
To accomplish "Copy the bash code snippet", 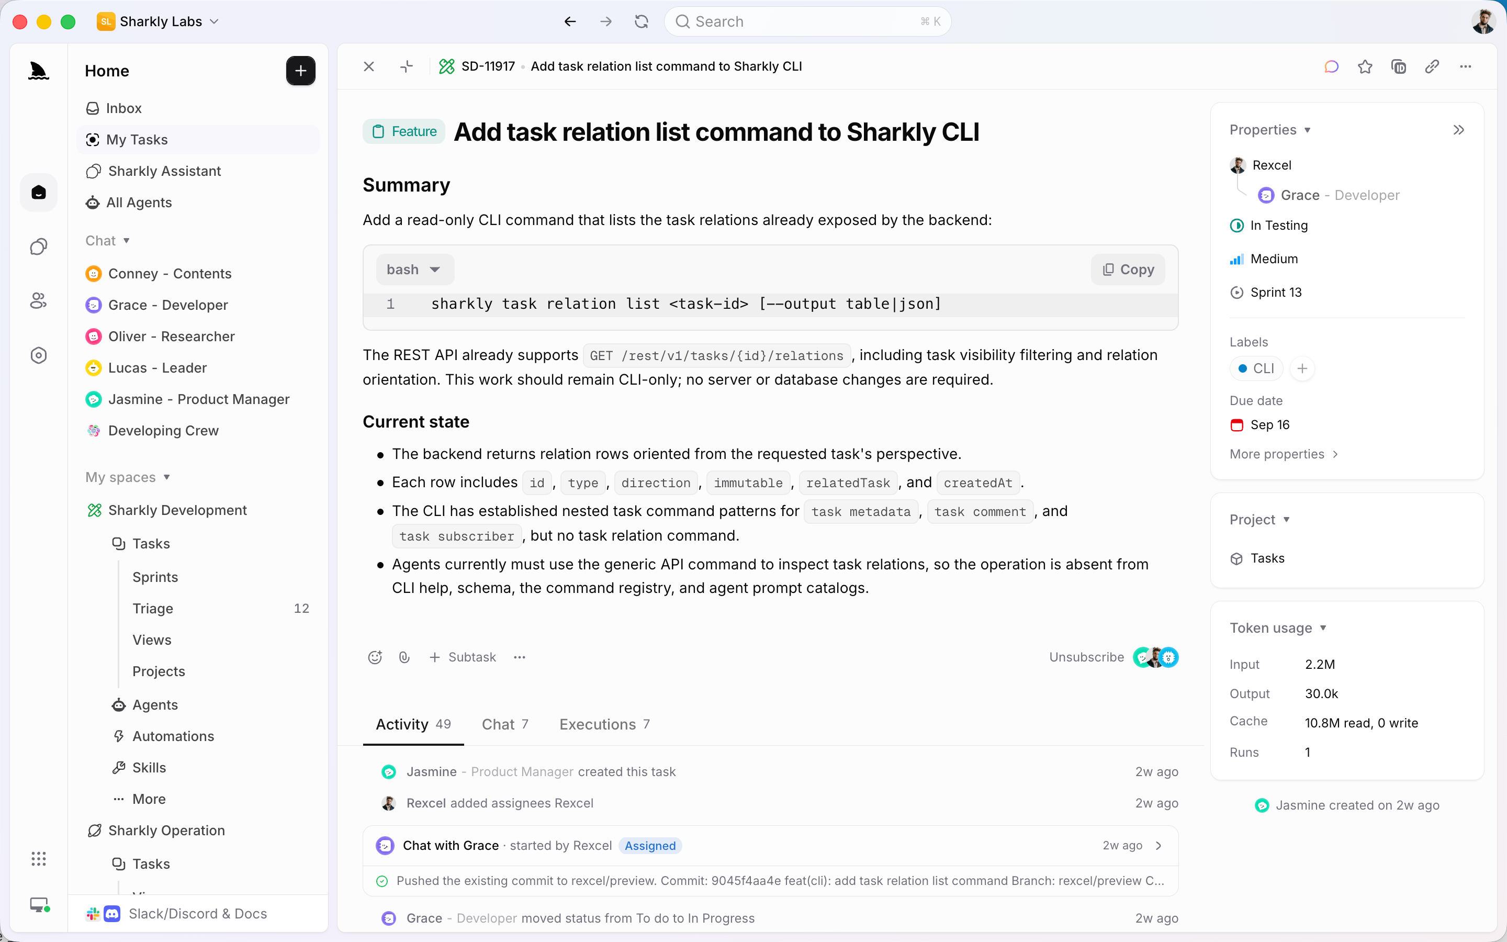I will click(x=1128, y=270).
